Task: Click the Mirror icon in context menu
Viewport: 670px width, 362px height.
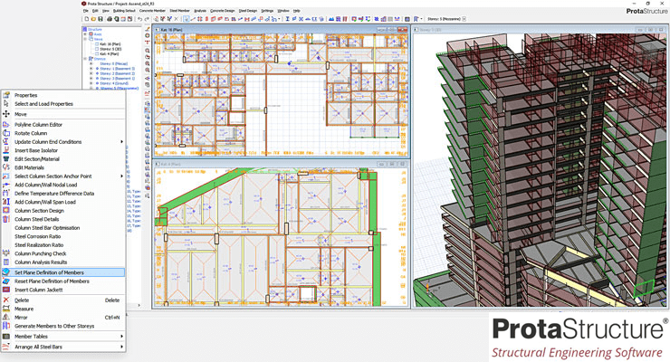Action: (x=6, y=317)
